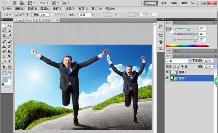
Task: Hide layer 1 using eye icon
Action: tap(167, 72)
